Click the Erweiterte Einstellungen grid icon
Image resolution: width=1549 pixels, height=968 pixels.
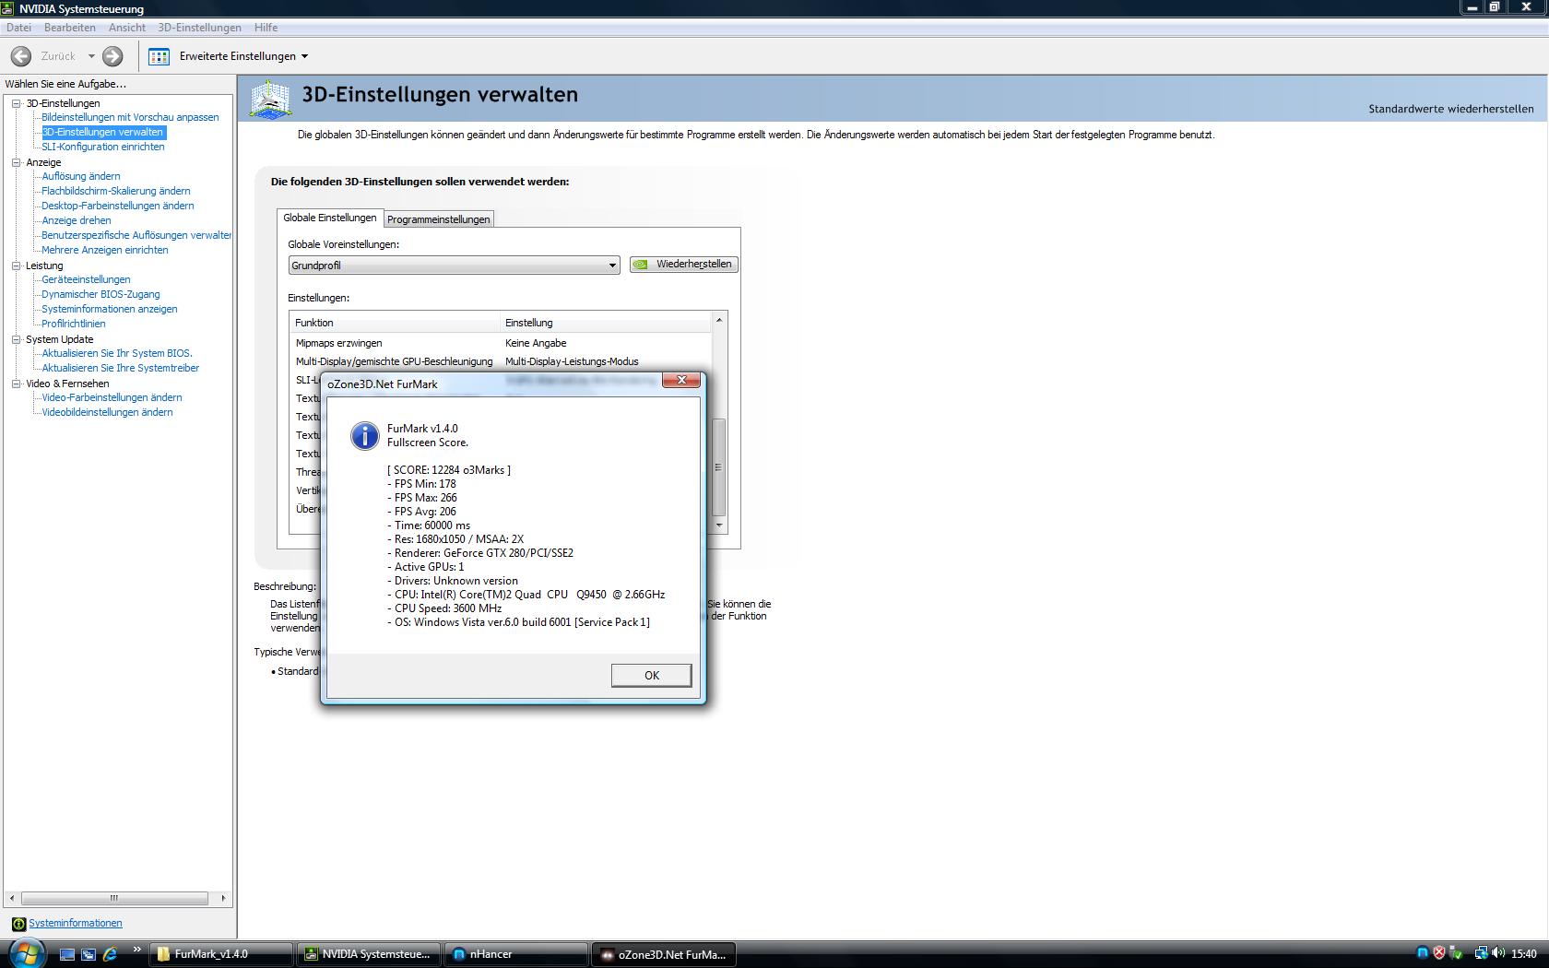(x=159, y=56)
